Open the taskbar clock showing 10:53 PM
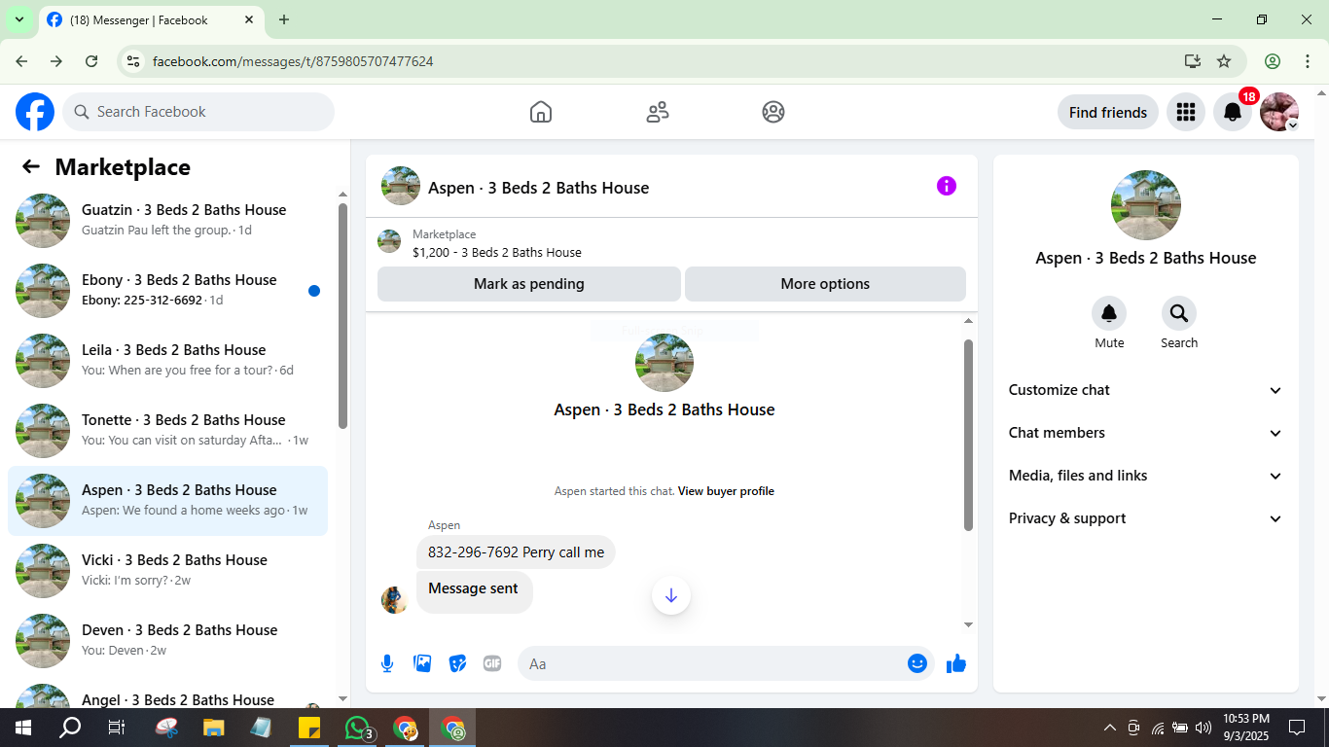This screenshot has height=747, width=1329. (1246, 728)
